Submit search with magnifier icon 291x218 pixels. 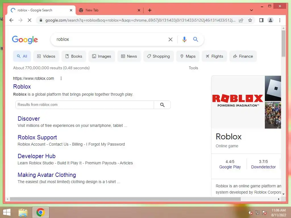pos(196,39)
